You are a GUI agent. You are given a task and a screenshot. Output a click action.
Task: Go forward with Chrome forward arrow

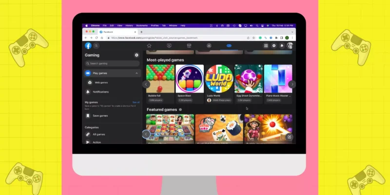point(91,38)
